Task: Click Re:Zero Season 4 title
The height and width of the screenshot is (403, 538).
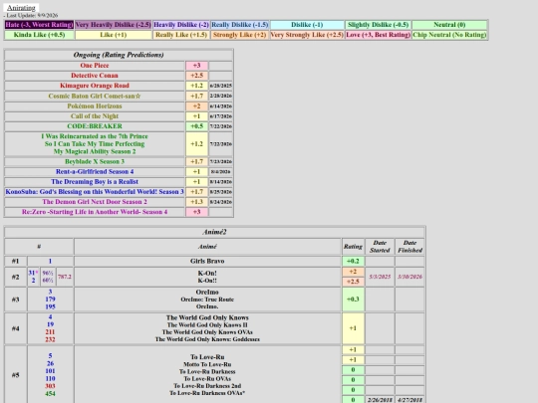Action: [x=95, y=212]
